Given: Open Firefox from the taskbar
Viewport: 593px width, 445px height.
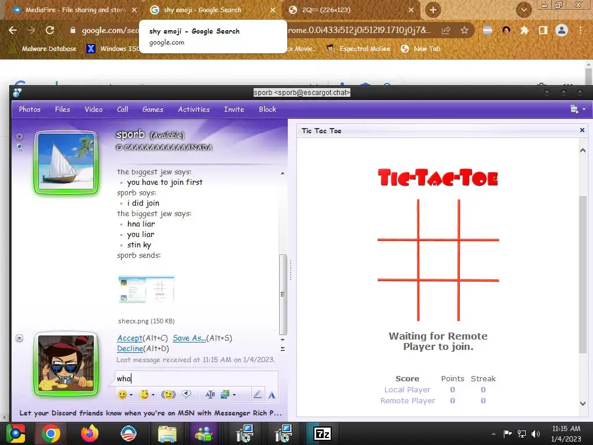Looking at the screenshot, I should coord(90,433).
